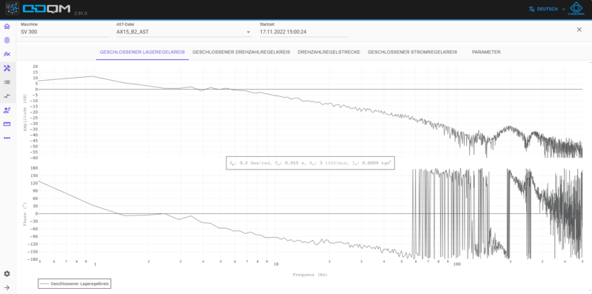This screenshot has height=294, width=592.
Task: Switch to Geschlossener Drehzahlregelkreis tab
Action: [x=241, y=52]
